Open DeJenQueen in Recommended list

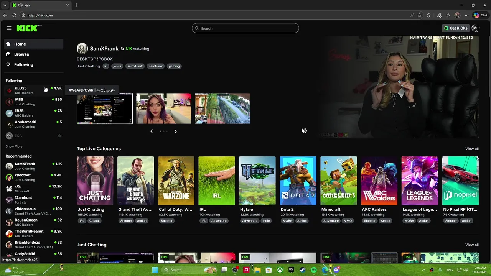click(34, 222)
